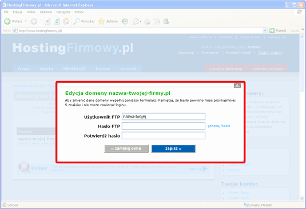Click the Serwery link in header
The height and width of the screenshot is (209, 306).
[x=210, y=53]
